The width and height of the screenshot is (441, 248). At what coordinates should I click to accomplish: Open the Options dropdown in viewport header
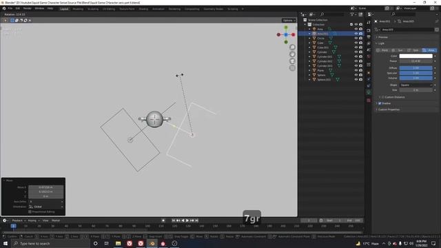(x=289, y=20)
